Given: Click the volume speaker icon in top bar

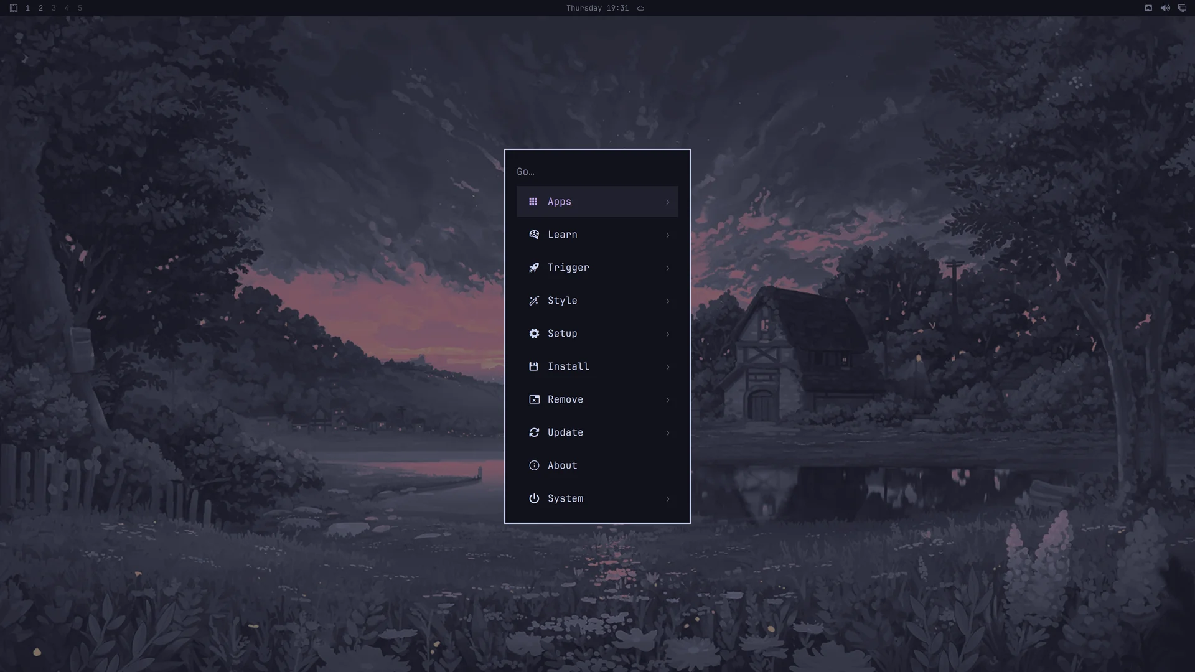Looking at the screenshot, I should (1165, 8).
